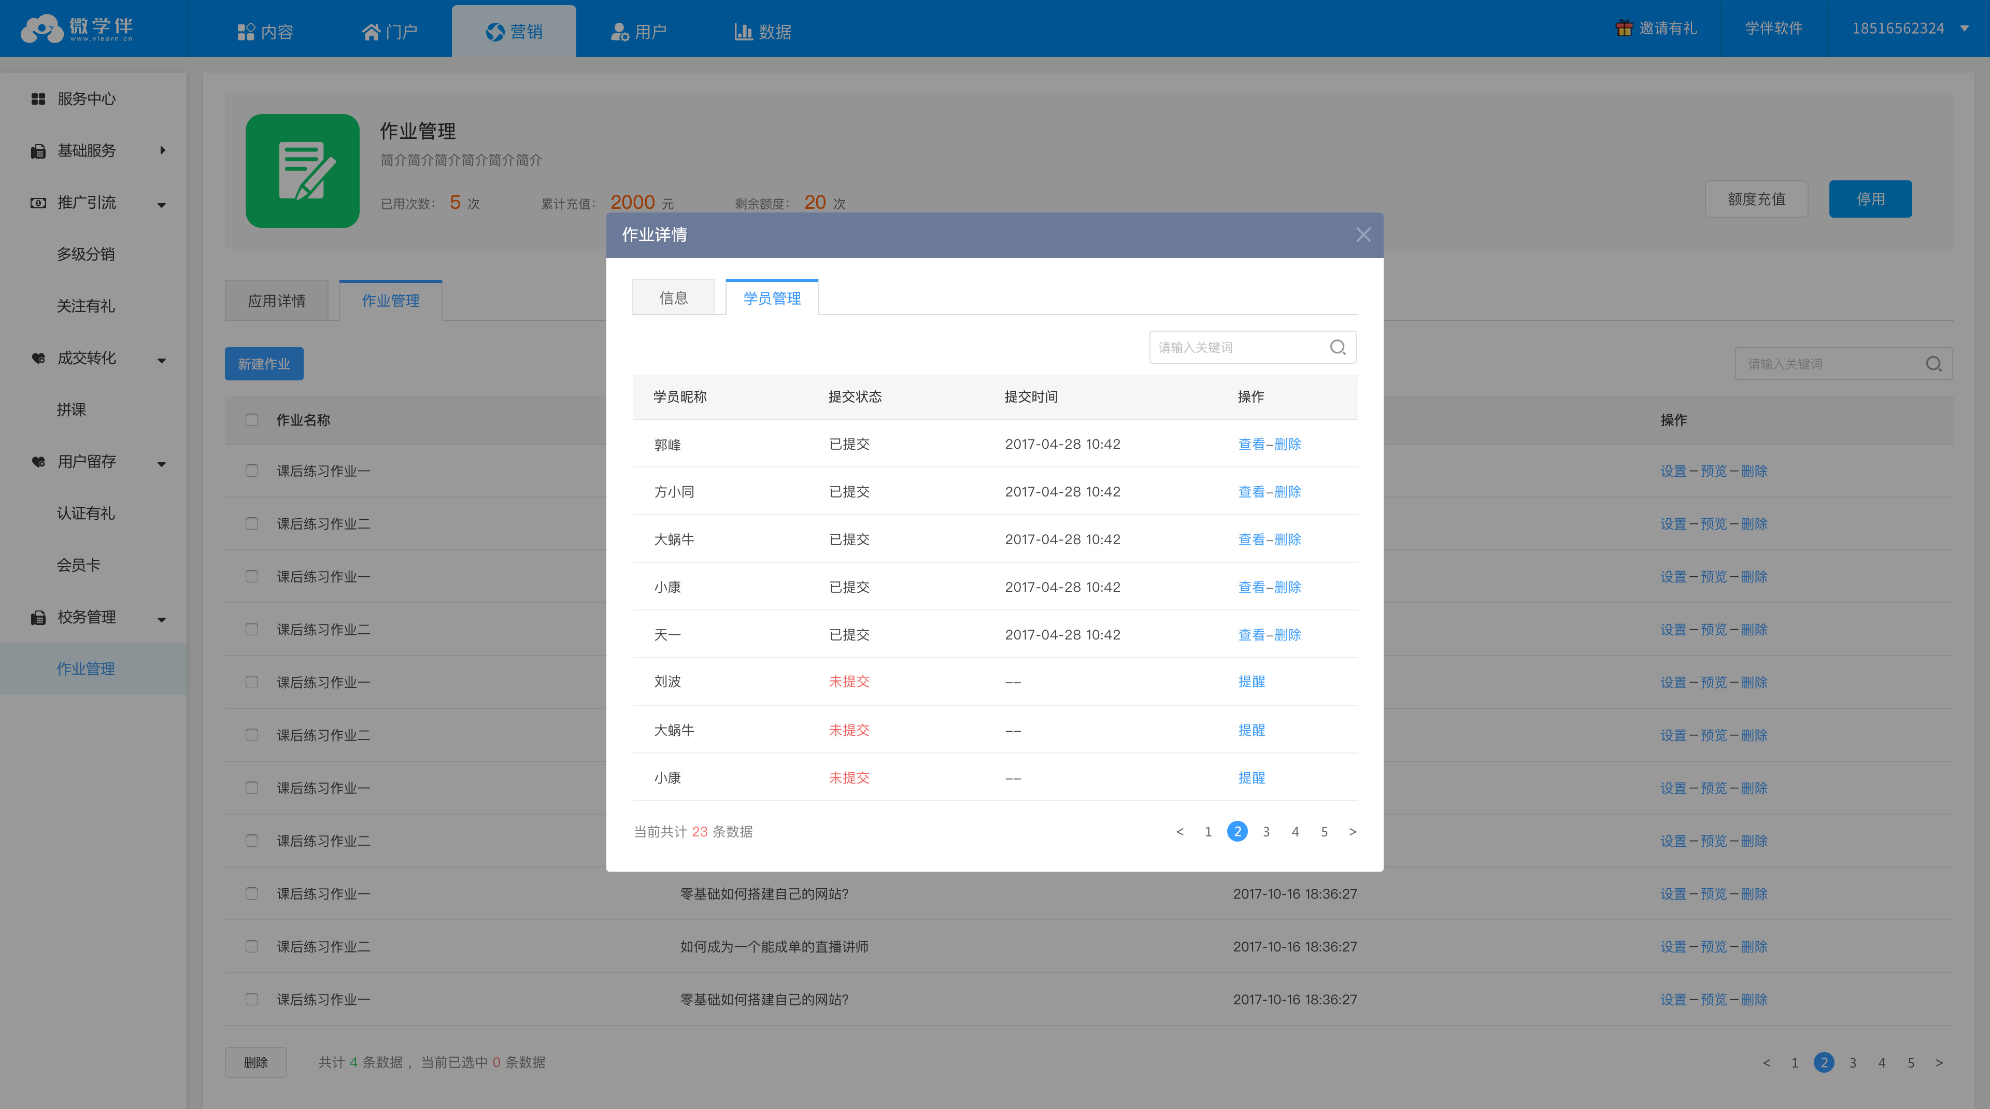
Task: Open the 应用详情 tab
Action: coord(277,301)
